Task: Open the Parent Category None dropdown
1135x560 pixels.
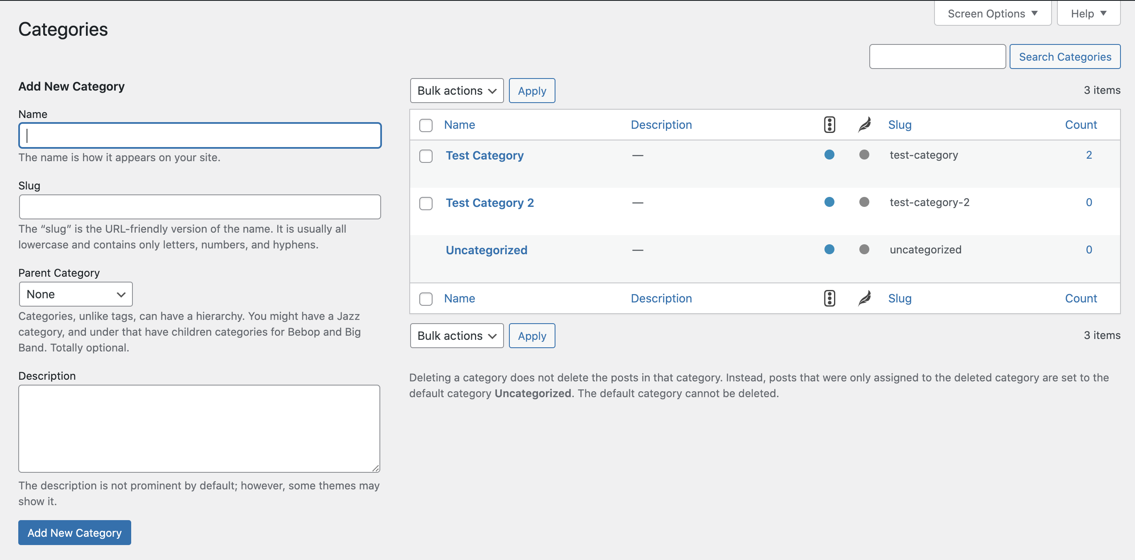Action: click(76, 294)
